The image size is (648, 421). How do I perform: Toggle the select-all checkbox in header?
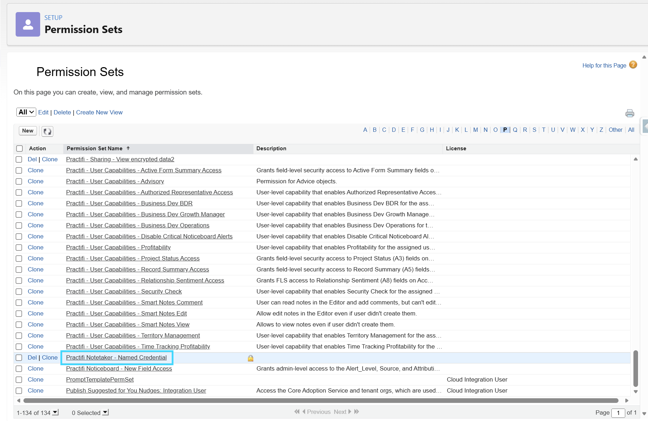(x=20, y=149)
